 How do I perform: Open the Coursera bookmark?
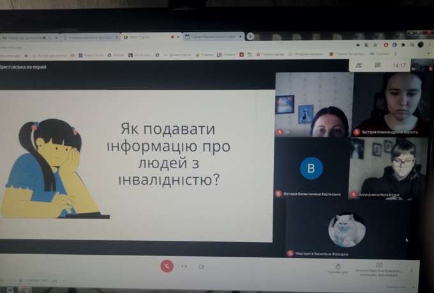click(380, 54)
